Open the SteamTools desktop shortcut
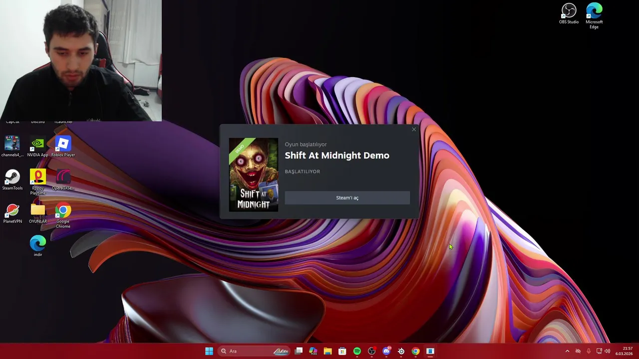The width and height of the screenshot is (639, 359). [12, 180]
